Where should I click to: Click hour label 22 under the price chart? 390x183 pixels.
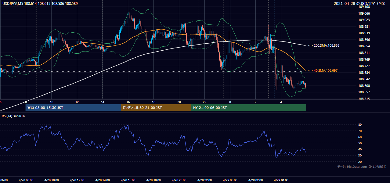pos(204,102)
